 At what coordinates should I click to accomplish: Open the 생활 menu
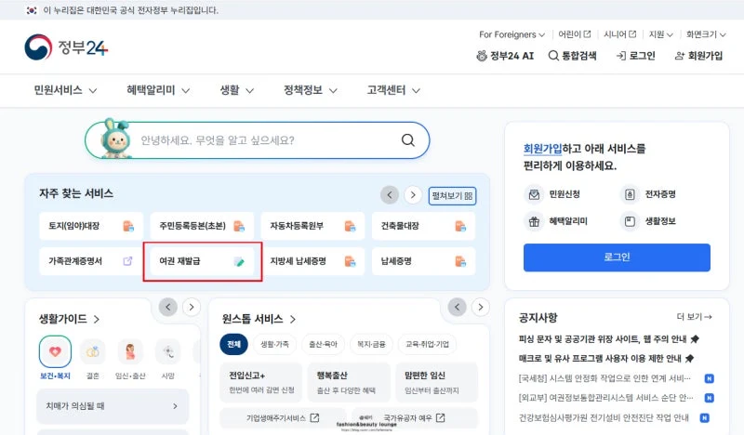(x=237, y=90)
